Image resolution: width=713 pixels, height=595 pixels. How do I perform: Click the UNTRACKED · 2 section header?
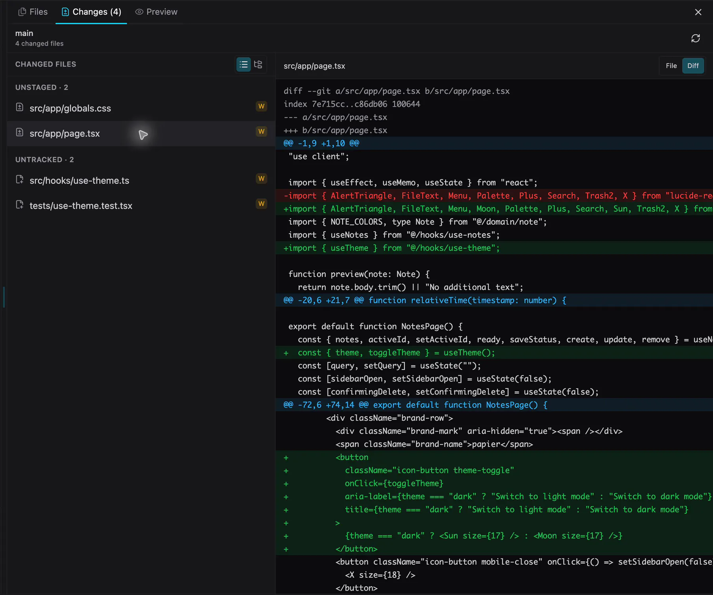(x=44, y=160)
